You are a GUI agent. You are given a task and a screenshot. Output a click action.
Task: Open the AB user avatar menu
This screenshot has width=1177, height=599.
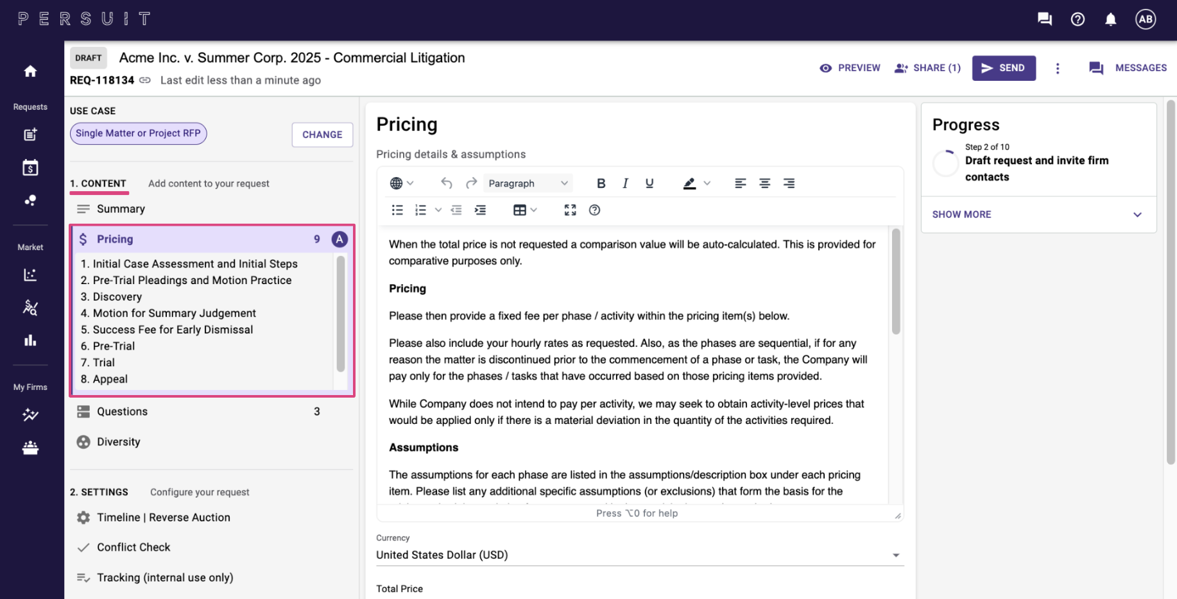(x=1146, y=19)
